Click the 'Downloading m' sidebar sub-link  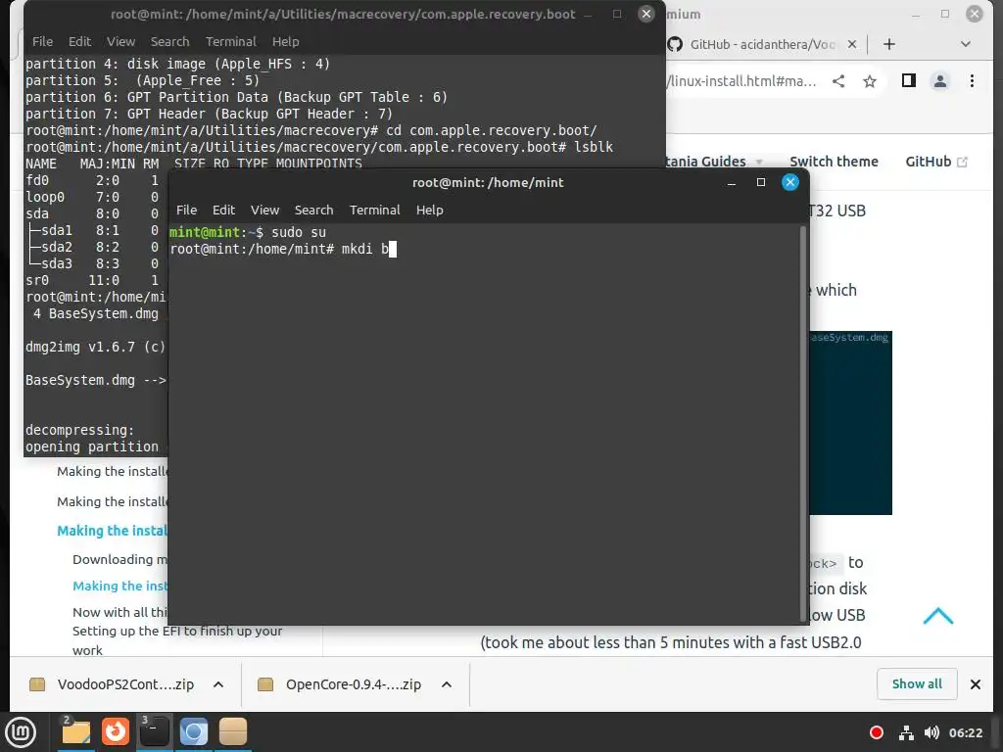coord(119,559)
